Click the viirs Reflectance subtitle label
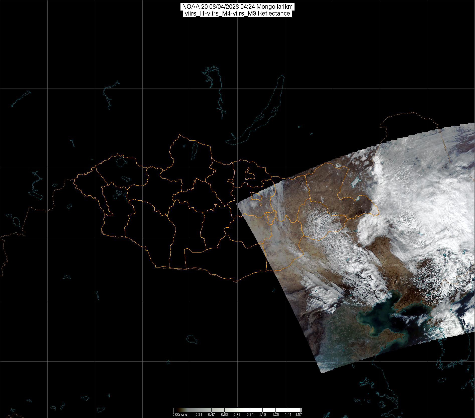Image resolution: width=475 pixels, height=418 pixels. point(237,14)
